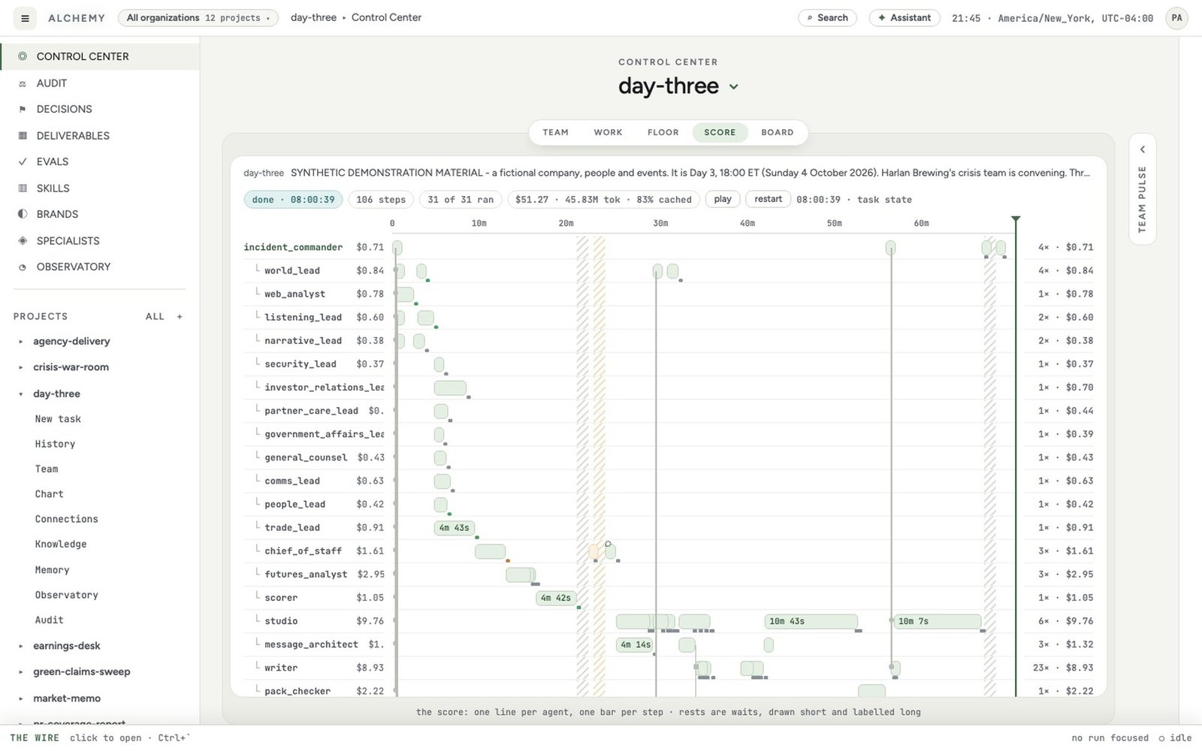
Task: Open All organizations project selector
Action: (198, 18)
